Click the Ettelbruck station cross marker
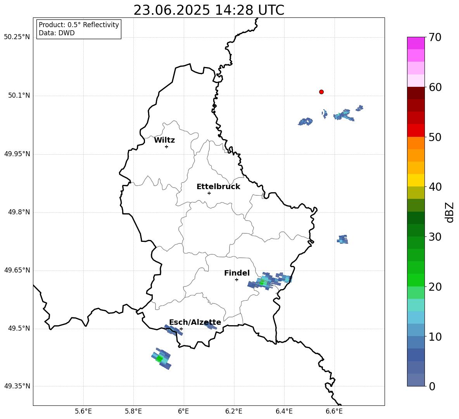This screenshot has width=459, height=419. (x=209, y=193)
